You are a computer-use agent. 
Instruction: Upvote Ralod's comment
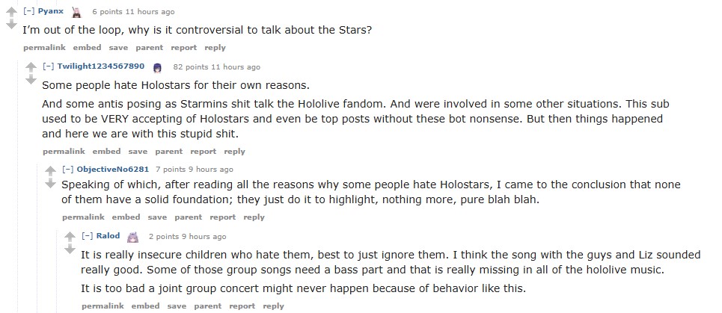pyautogui.click(x=70, y=237)
